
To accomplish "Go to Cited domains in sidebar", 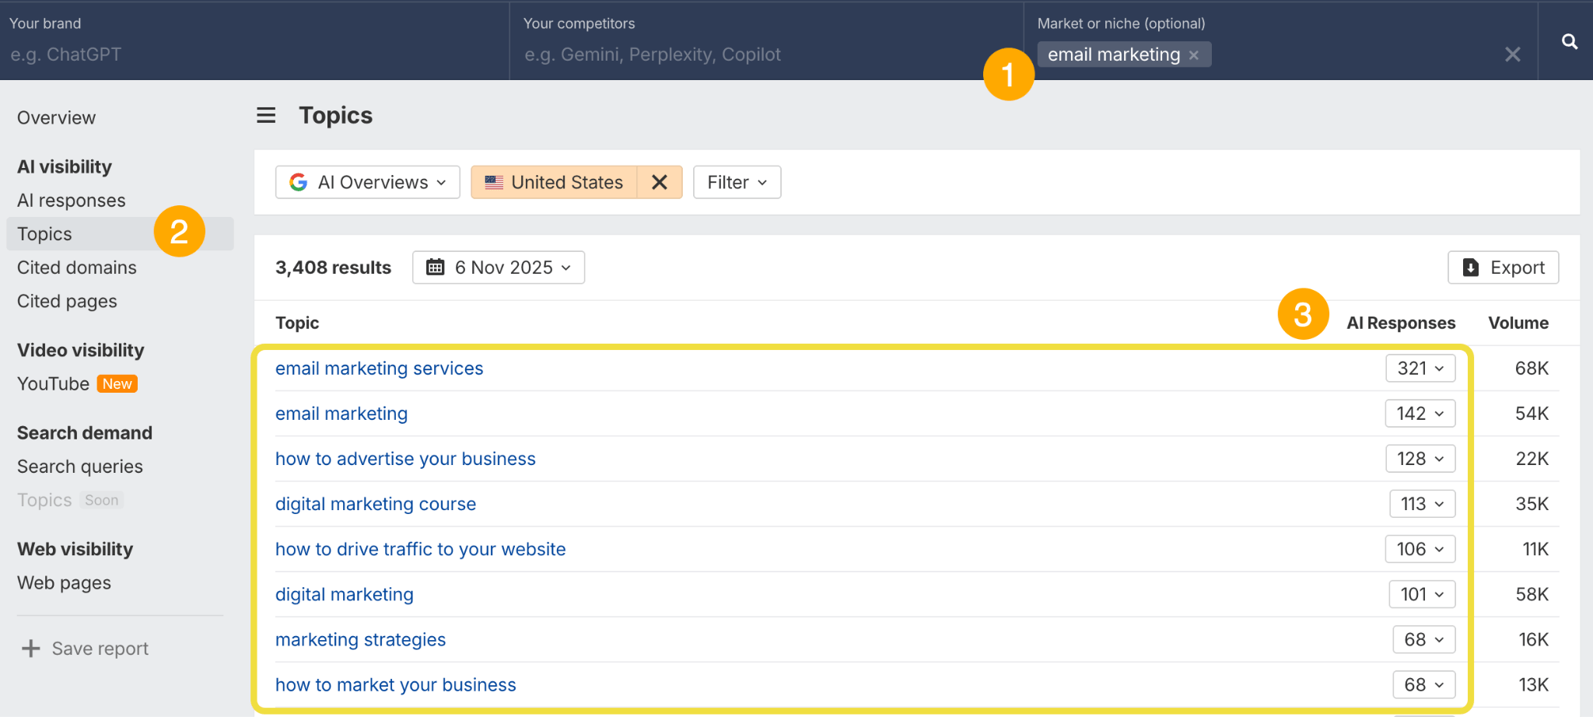I will pos(77,268).
